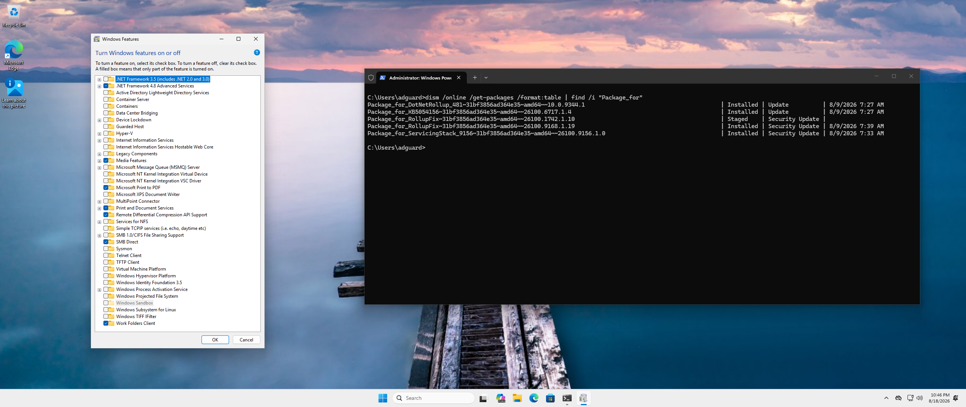Click the help icon in Windows Features
The height and width of the screenshot is (407, 966).
click(x=257, y=52)
